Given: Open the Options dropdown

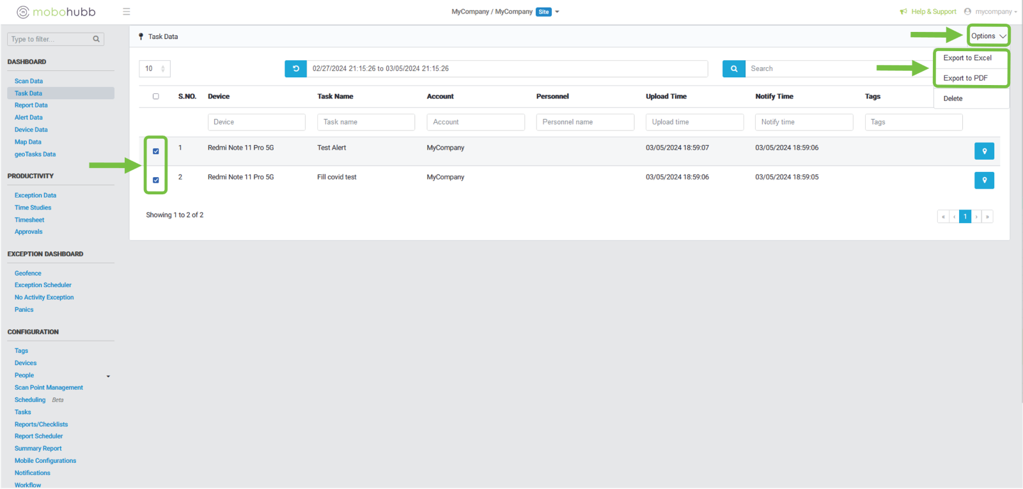Looking at the screenshot, I should pos(988,36).
